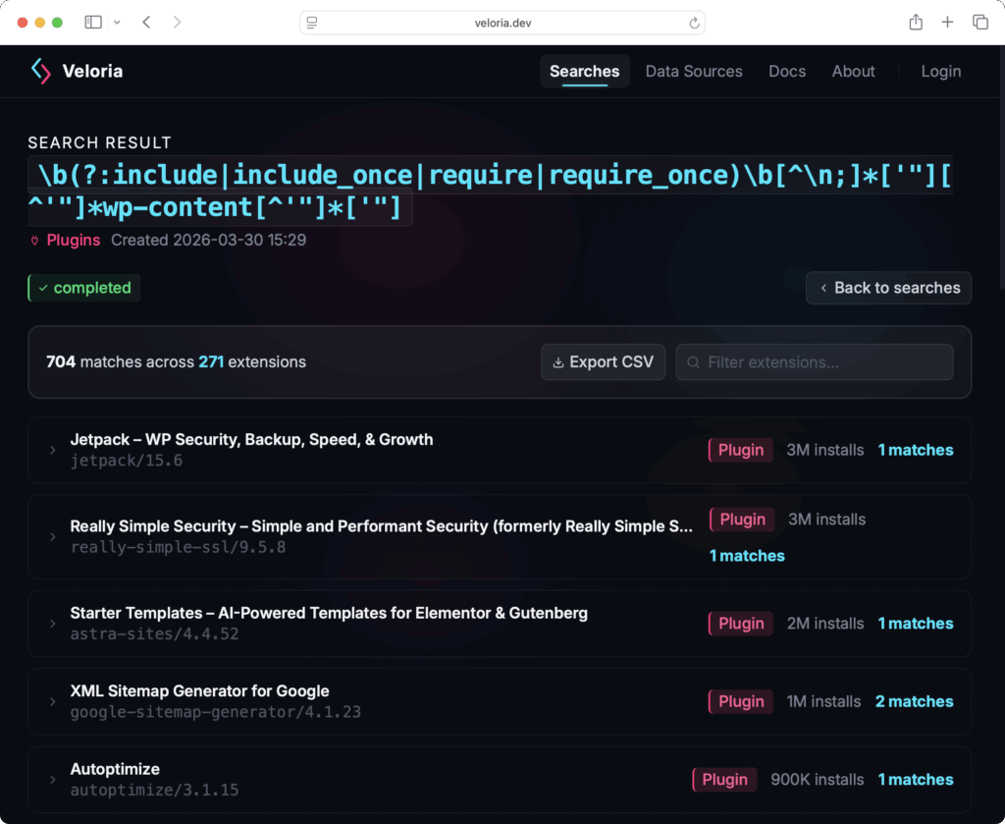This screenshot has width=1005, height=824.
Task: Click the Login link
Action: point(940,71)
